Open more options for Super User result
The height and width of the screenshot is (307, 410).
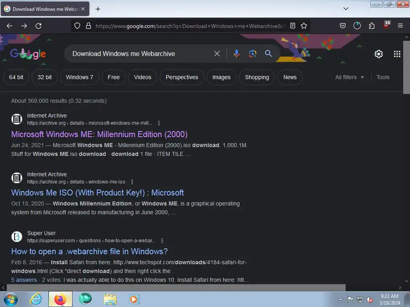162,240
